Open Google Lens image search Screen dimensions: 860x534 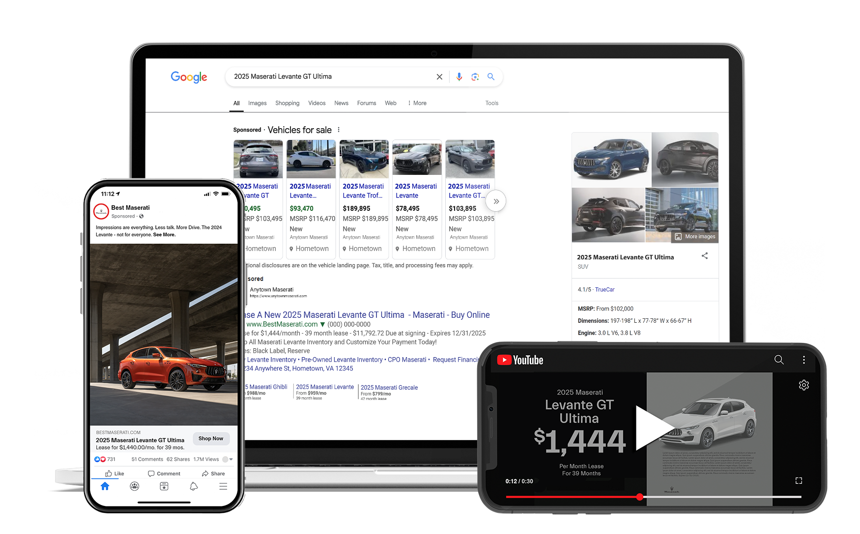pos(475,77)
